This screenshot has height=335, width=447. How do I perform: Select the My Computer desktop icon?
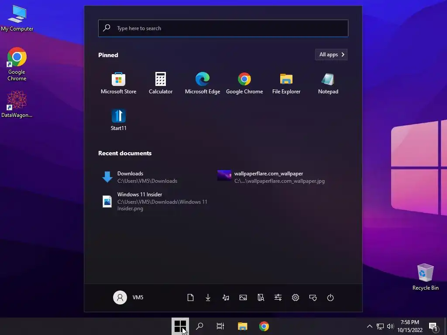17,18
